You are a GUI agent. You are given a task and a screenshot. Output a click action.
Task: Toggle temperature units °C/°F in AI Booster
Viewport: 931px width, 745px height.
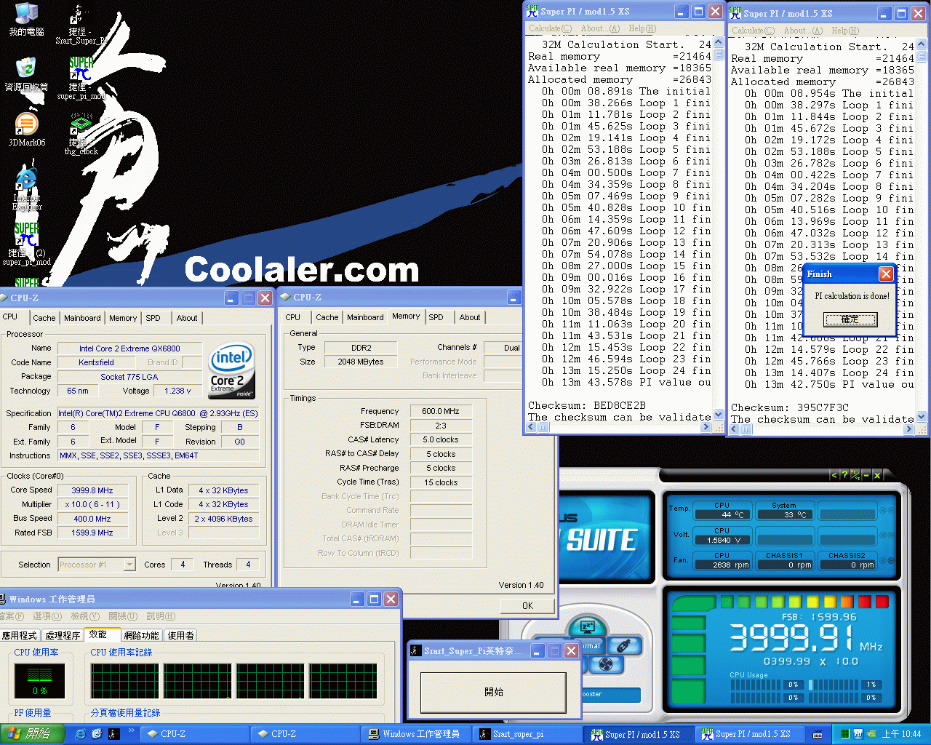tap(855, 475)
